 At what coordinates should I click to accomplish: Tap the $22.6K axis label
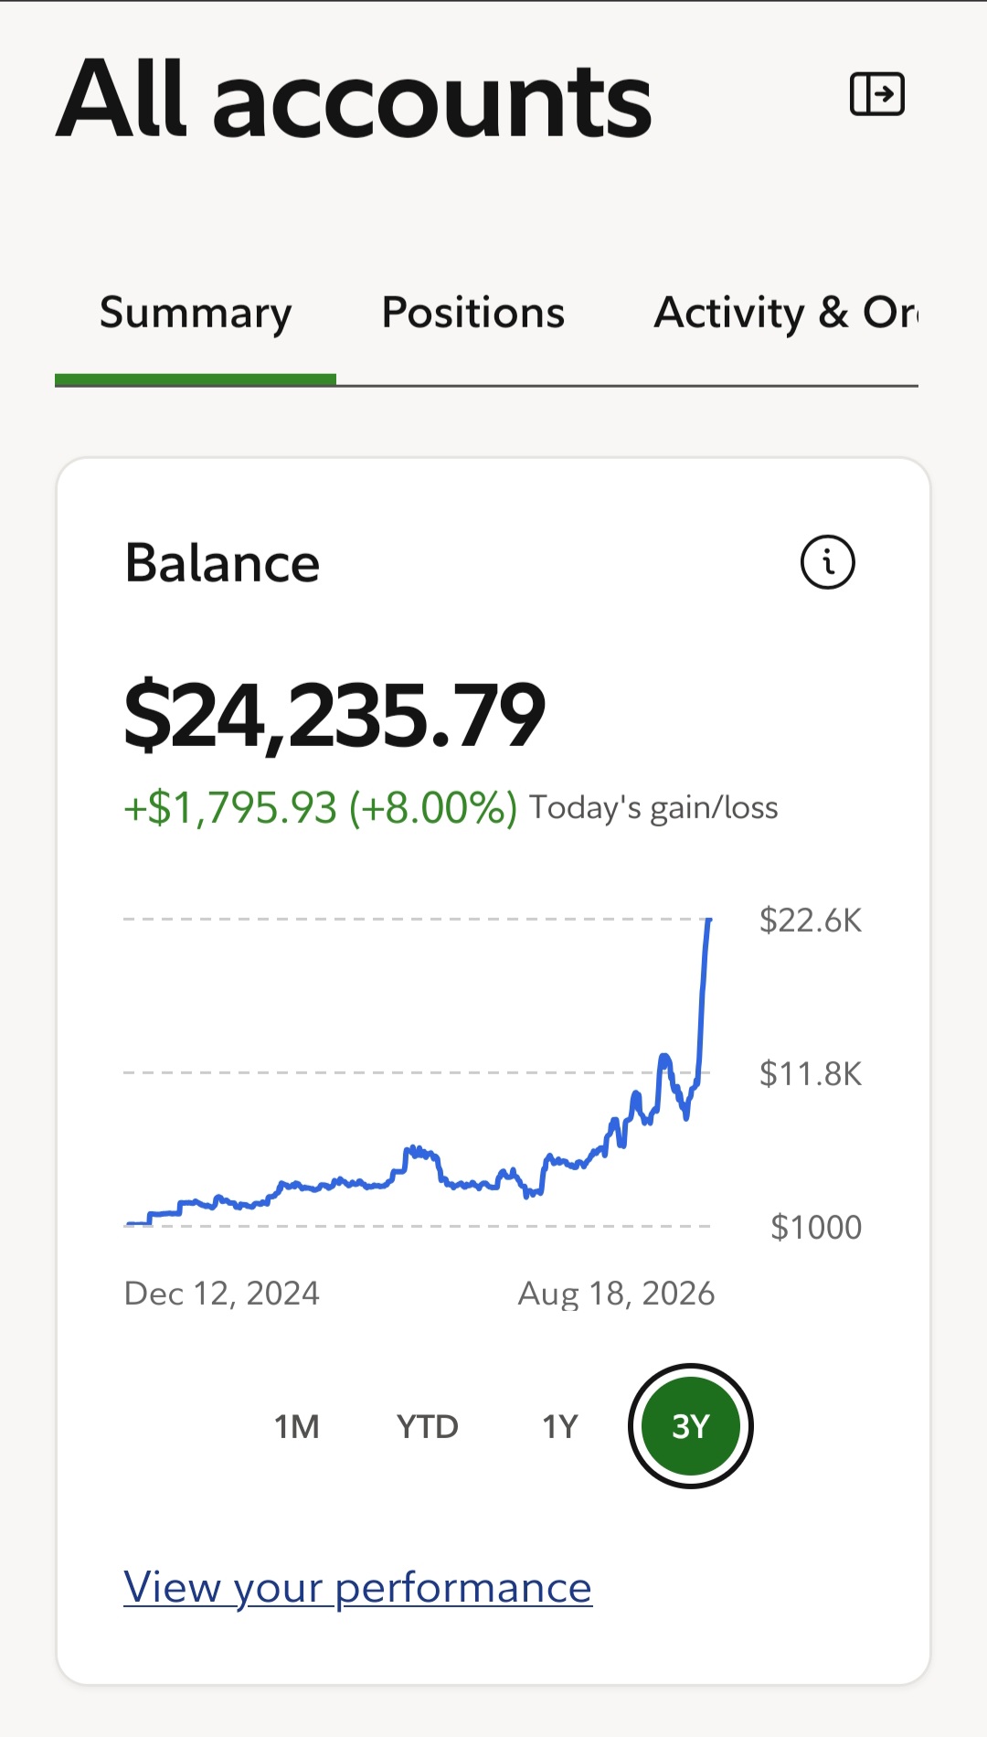coord(811,920)
